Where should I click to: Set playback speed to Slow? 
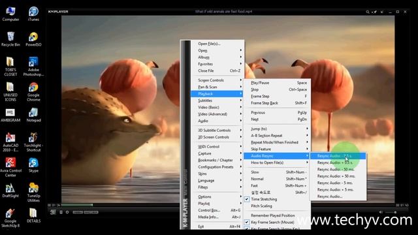coord(277,172)
